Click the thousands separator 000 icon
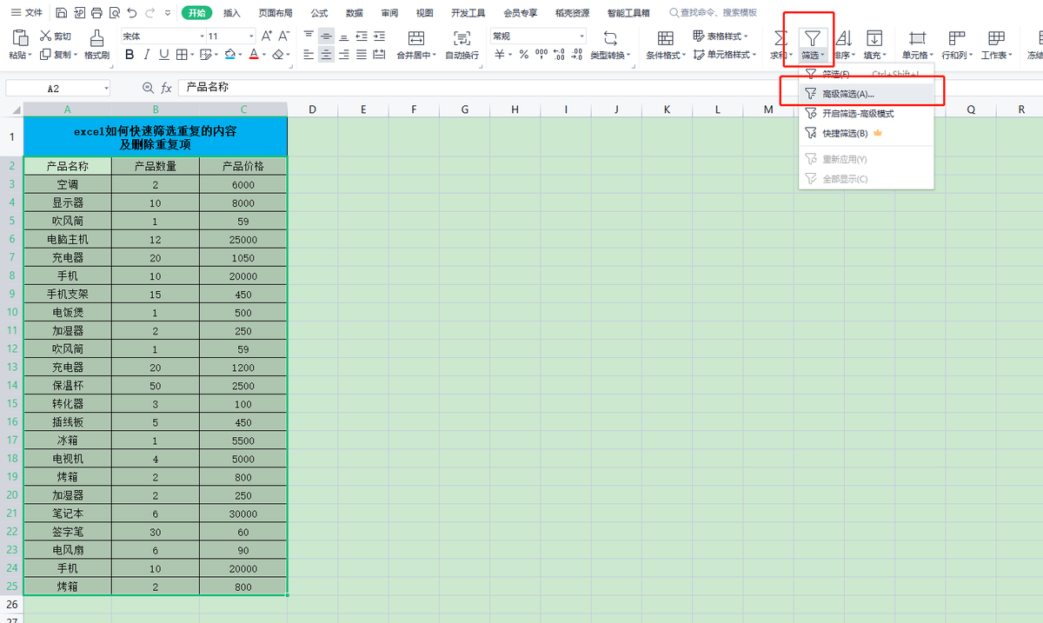The image size is (1043, 623). tap(541, 54)
